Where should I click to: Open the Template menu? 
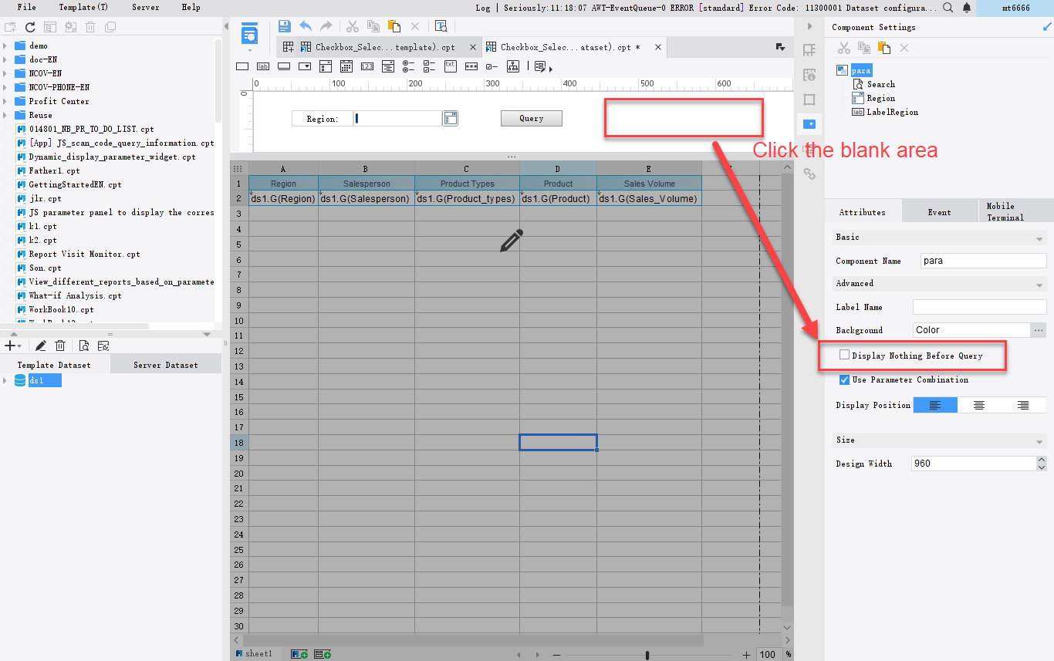click(x=83, y=7)
